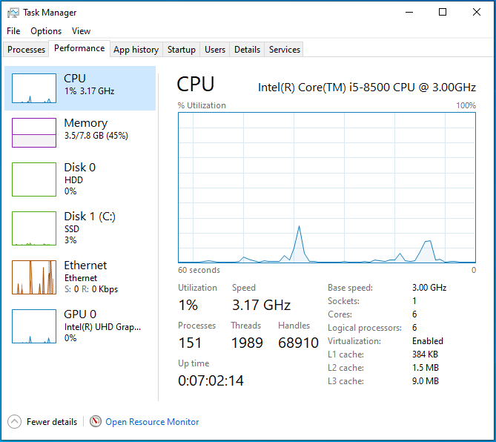Image resolution: width=496 pixels, height=442 pixels.
Task: Click the Resource Monitor gauge icon
Action: (96, 421)
